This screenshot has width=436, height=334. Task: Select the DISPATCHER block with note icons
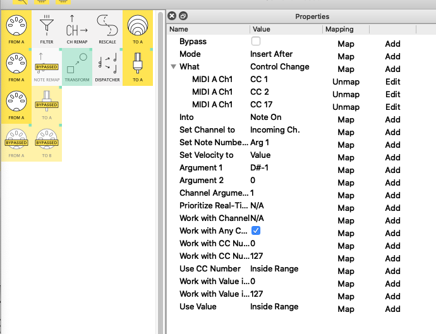click(x=107, y=67)
